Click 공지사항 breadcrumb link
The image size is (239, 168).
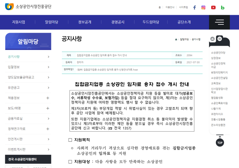[196, 40]
